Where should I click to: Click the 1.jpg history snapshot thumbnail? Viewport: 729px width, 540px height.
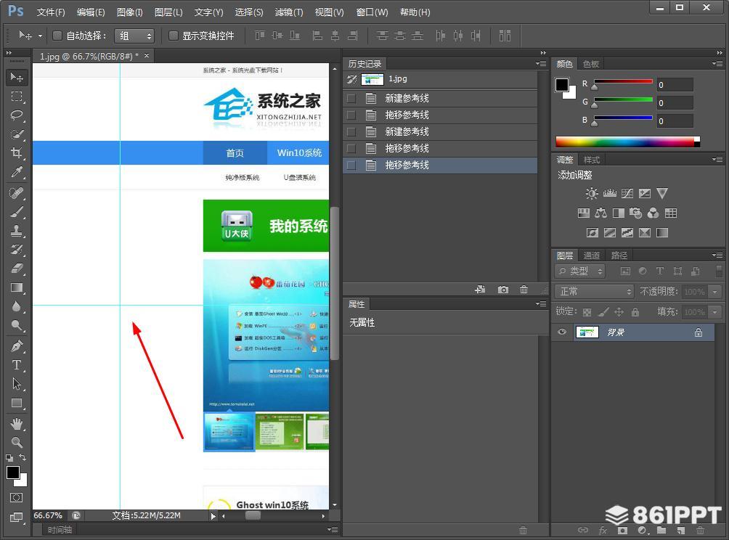(x=372, y=79)
